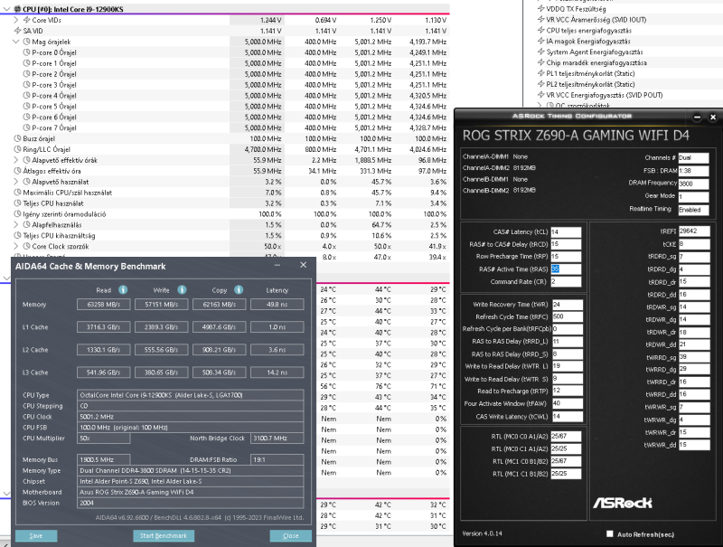Click the CPU chip icon beside Intel Core i9-12900KS
Screen dimensions: 723x547
pyautogui.click(x=17, y=9)
